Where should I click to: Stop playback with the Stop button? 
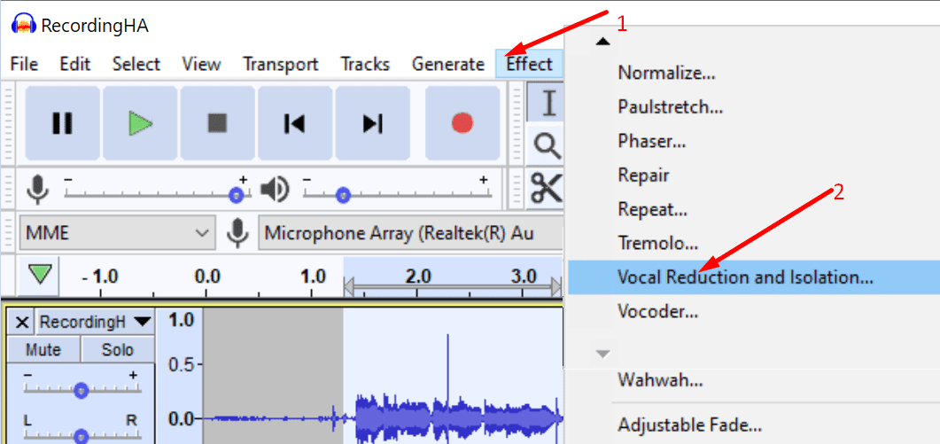[x=218, y=123]
